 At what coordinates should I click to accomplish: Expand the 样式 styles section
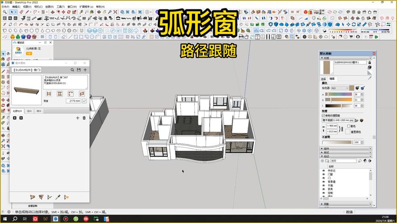pyautogui.click(x=345, y=153)
